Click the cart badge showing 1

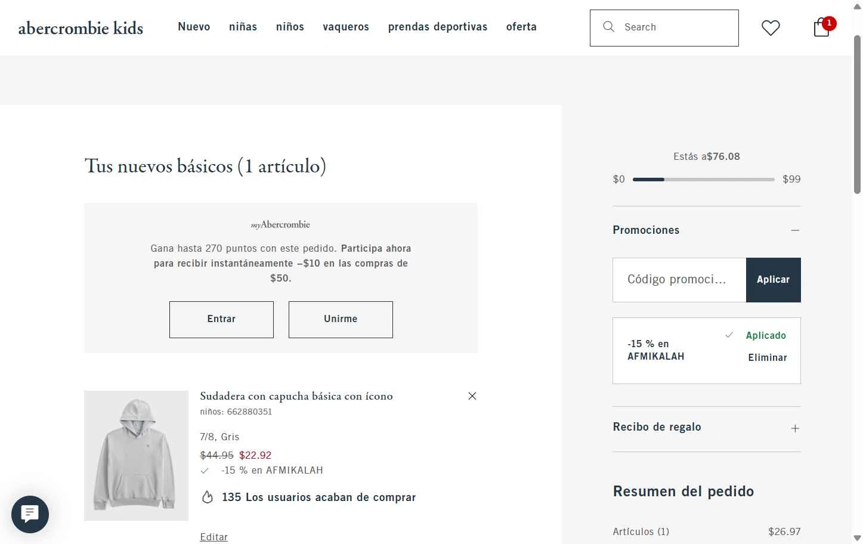pos(829,23)
